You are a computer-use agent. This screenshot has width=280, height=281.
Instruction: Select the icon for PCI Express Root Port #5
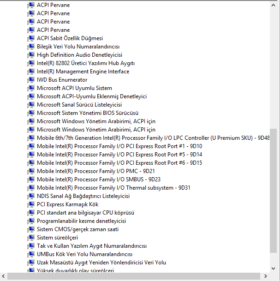pyautogui.click(x=31, y=155)
